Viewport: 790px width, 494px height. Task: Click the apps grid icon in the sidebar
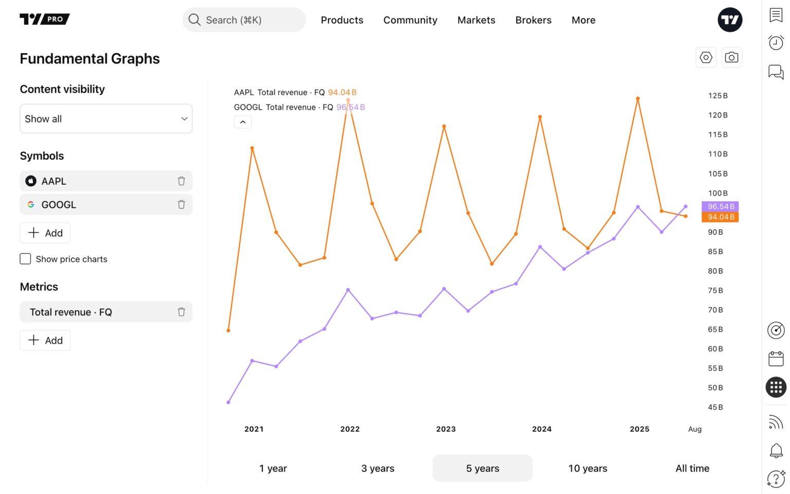[x=776, y=387]
